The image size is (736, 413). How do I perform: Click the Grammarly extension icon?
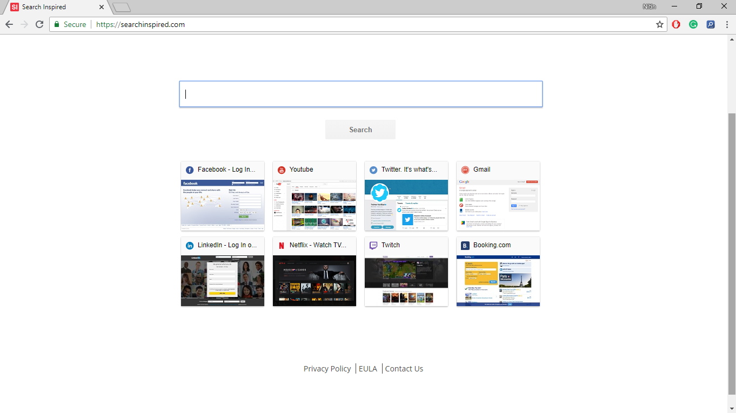[x=693, y=24]
